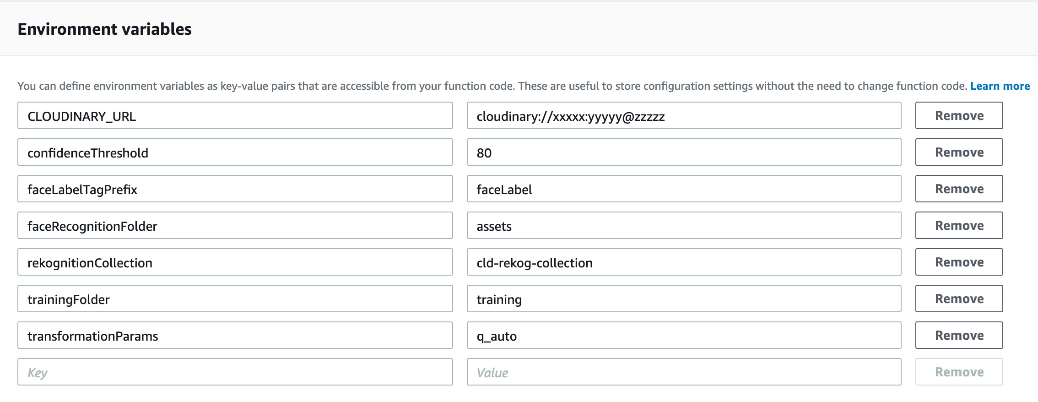The width and height of the screenshot is (1038, 402).
Task: Focus the empty Value field at bottom
Action: tap(684, 372)
